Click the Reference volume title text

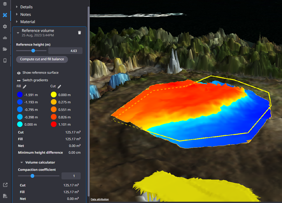click(38, 31)
